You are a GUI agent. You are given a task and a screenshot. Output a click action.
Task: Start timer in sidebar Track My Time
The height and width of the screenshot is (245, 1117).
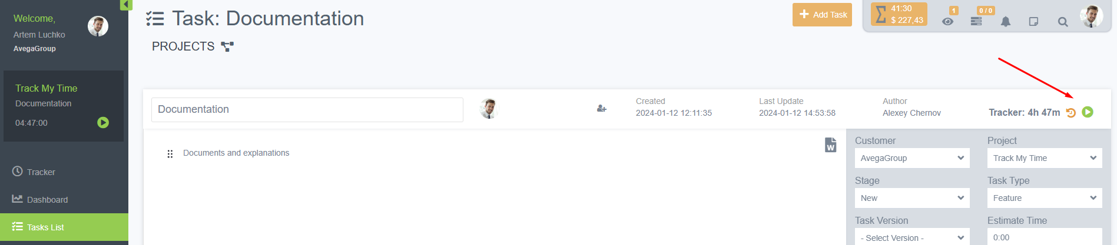click(103, 123)
